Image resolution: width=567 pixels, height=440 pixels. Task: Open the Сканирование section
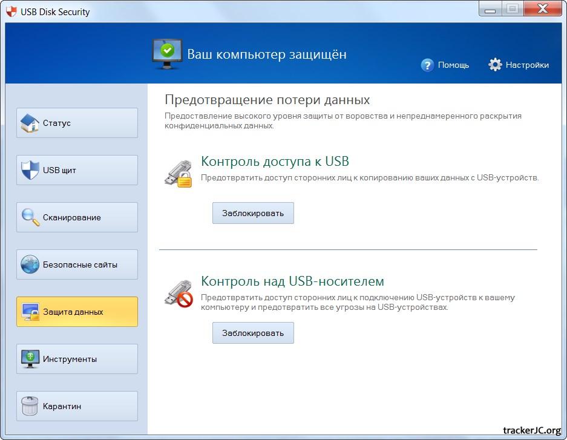point(77,217)
